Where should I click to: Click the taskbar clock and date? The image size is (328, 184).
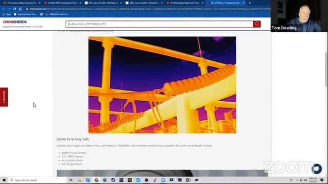tap(313, 180)
